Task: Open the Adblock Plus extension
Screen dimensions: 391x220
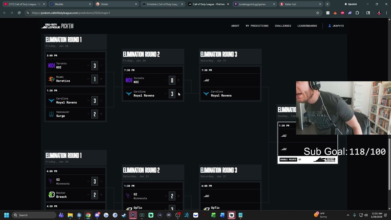Action: 342,13
